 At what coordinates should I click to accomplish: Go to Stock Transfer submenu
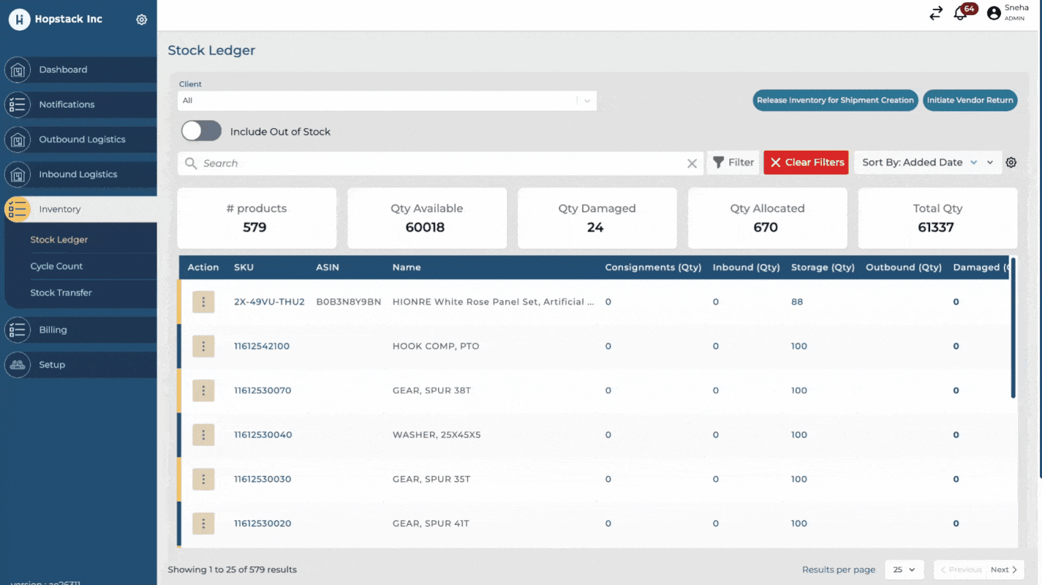(x=61, y=293)
